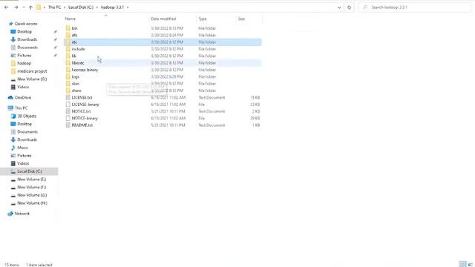Open pinned Pictures under Quick access
Viewport: 475px width, 267px height.
point(24,56)
